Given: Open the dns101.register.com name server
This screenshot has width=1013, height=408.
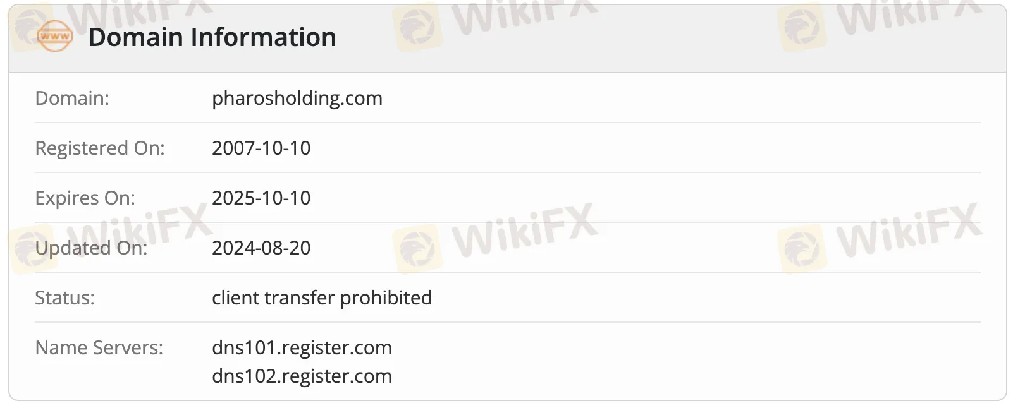Looking at the screenshot, I should pos(302,348).
